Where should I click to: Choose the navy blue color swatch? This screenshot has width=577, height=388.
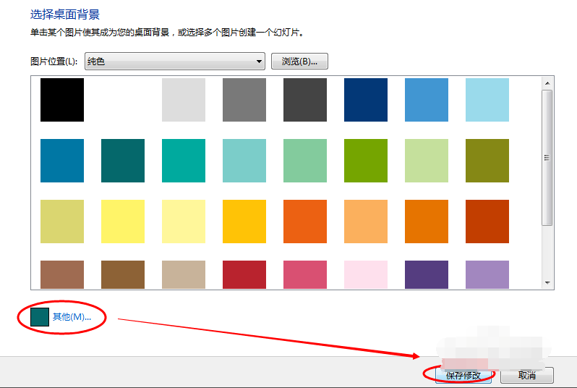pos(366,100)
